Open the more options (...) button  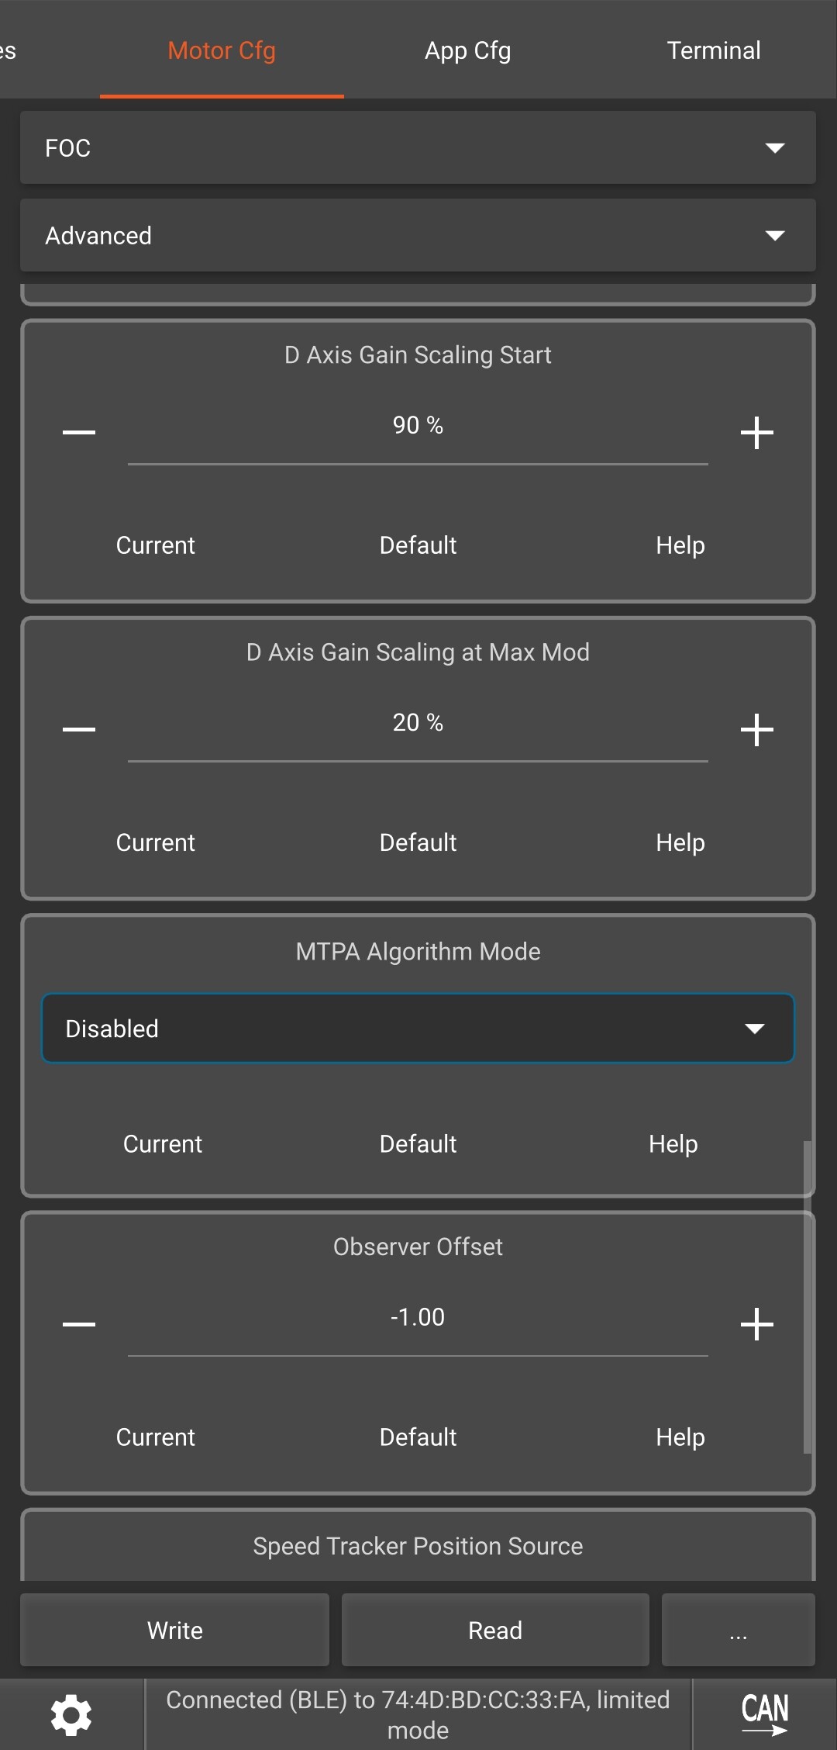pos(738,1630)
